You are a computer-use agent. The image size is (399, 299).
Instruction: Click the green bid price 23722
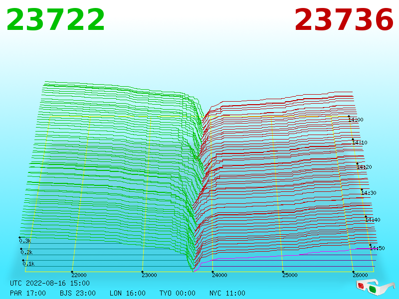point(55,19)
